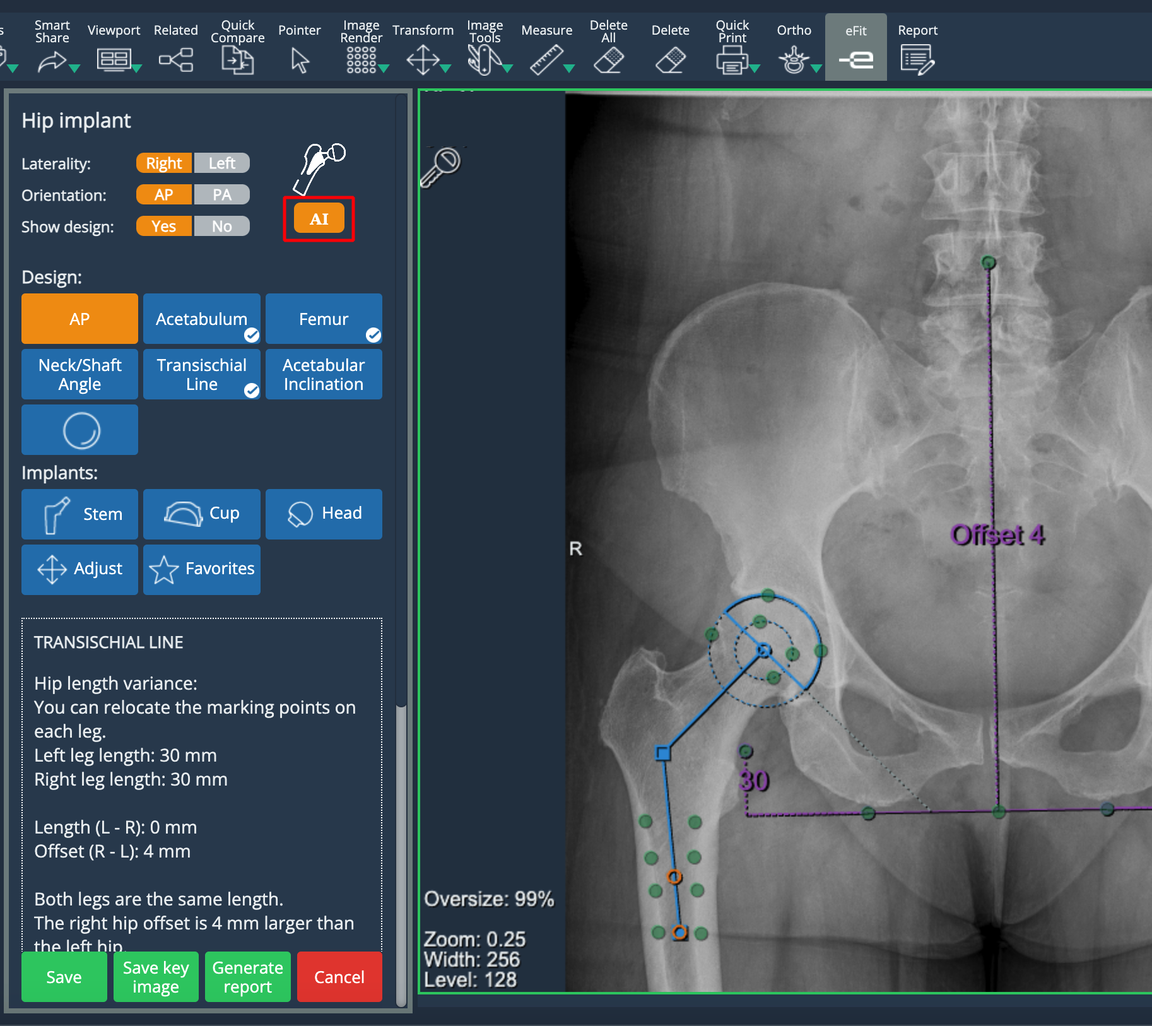This screenshot has height=1026, width=1152.
Task: Click the circle design tool button
Action: coord(80,430)
